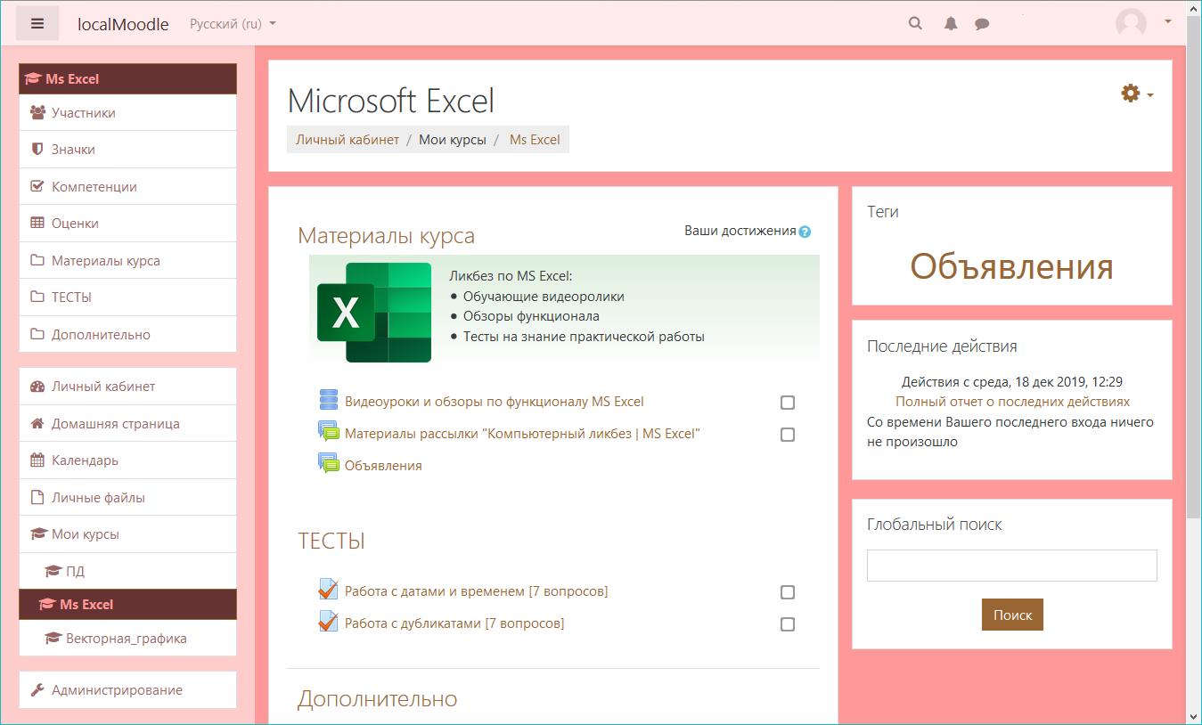Image resolution: width=1202 pixels, height=725 pixels.
Task: Expand the user menu arrow next to avatar
Action: (1168, 22)
